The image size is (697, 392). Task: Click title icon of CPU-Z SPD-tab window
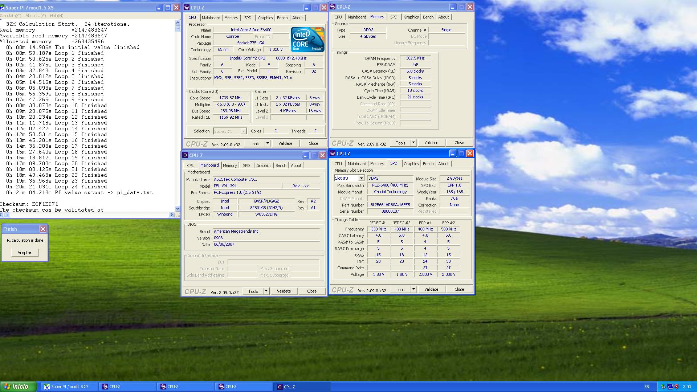[x=333, y=153]
